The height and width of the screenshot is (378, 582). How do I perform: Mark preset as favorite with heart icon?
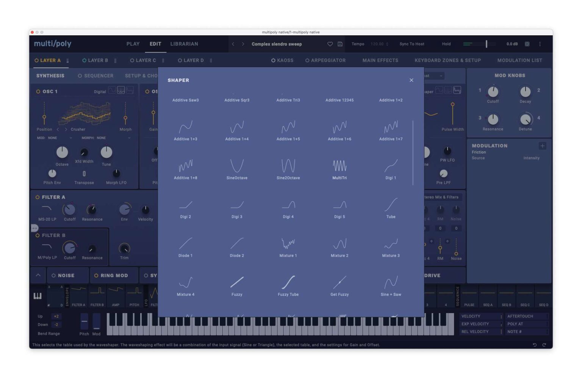(330, 44)
